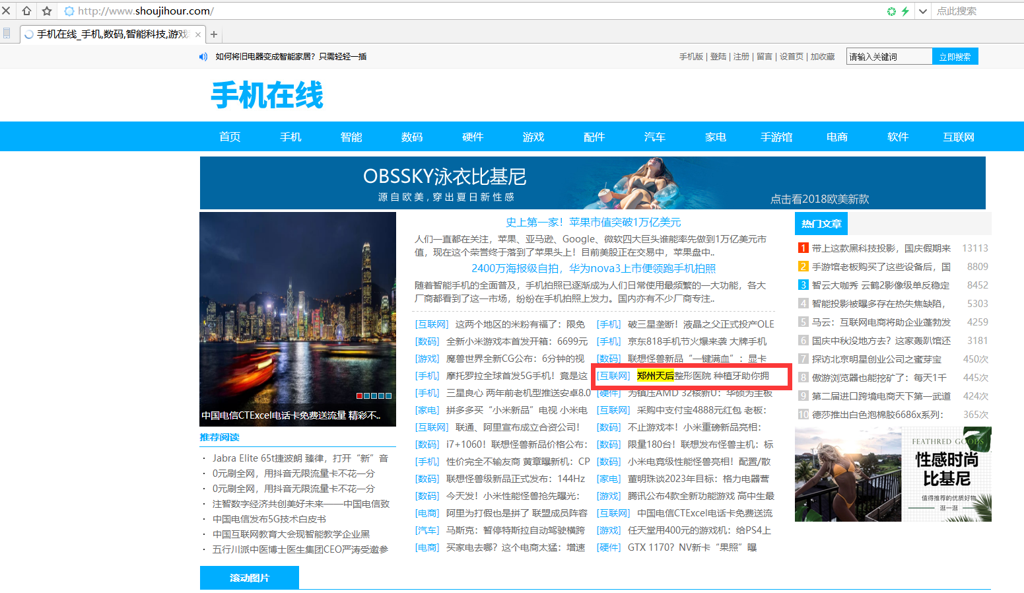The width and height of the screenshot is (1024, 593).
Task: Click the browser home icon
Action: click(x=26, y=11)
